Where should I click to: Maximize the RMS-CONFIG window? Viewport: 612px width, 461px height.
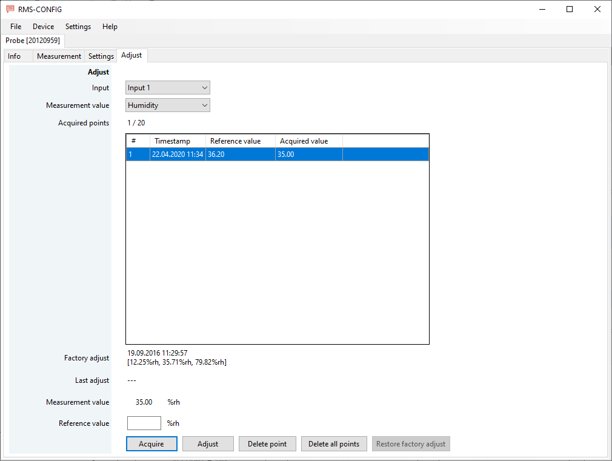570,9
